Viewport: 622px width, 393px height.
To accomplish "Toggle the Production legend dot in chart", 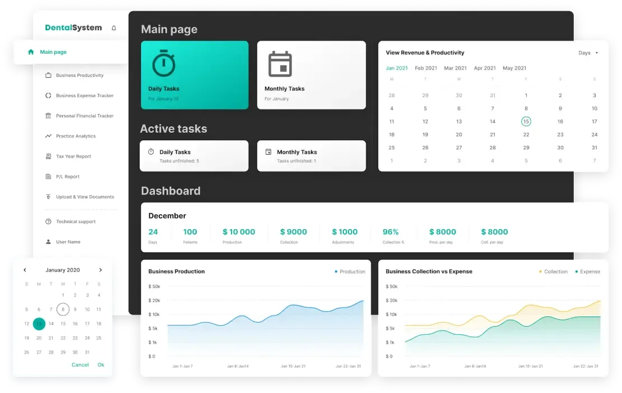I will coord(336,271).
